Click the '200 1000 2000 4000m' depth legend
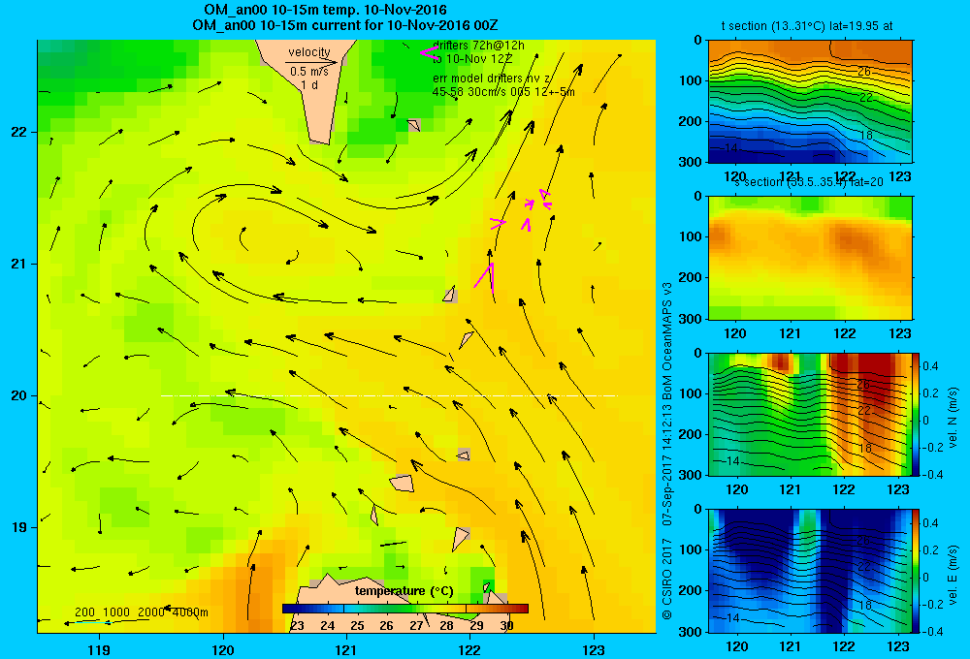The height and width of the screenshot is (659, 970). (x=142, y=612)
